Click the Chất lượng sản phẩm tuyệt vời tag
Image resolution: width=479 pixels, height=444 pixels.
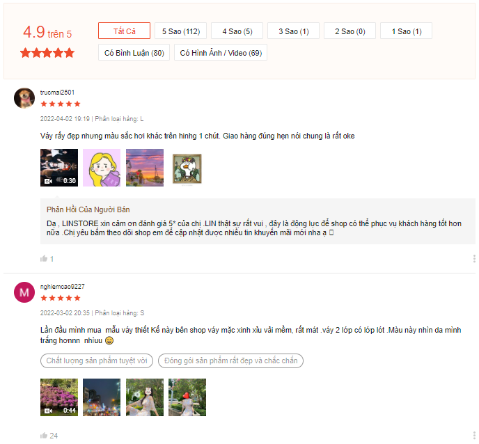[x=97, y=360]
